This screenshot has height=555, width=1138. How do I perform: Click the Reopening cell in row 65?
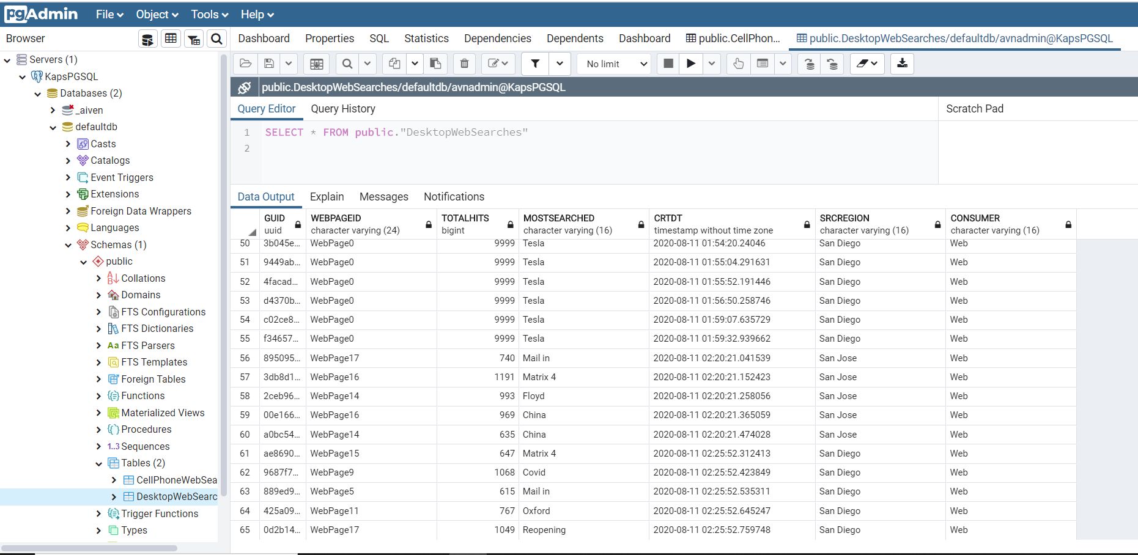pyautogui.click(x=584, y=530)
